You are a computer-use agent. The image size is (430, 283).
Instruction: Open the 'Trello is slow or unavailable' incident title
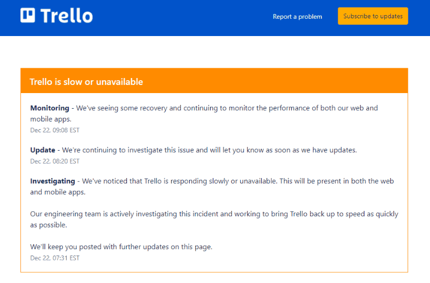pyautogui.click(x=86, y=82)
